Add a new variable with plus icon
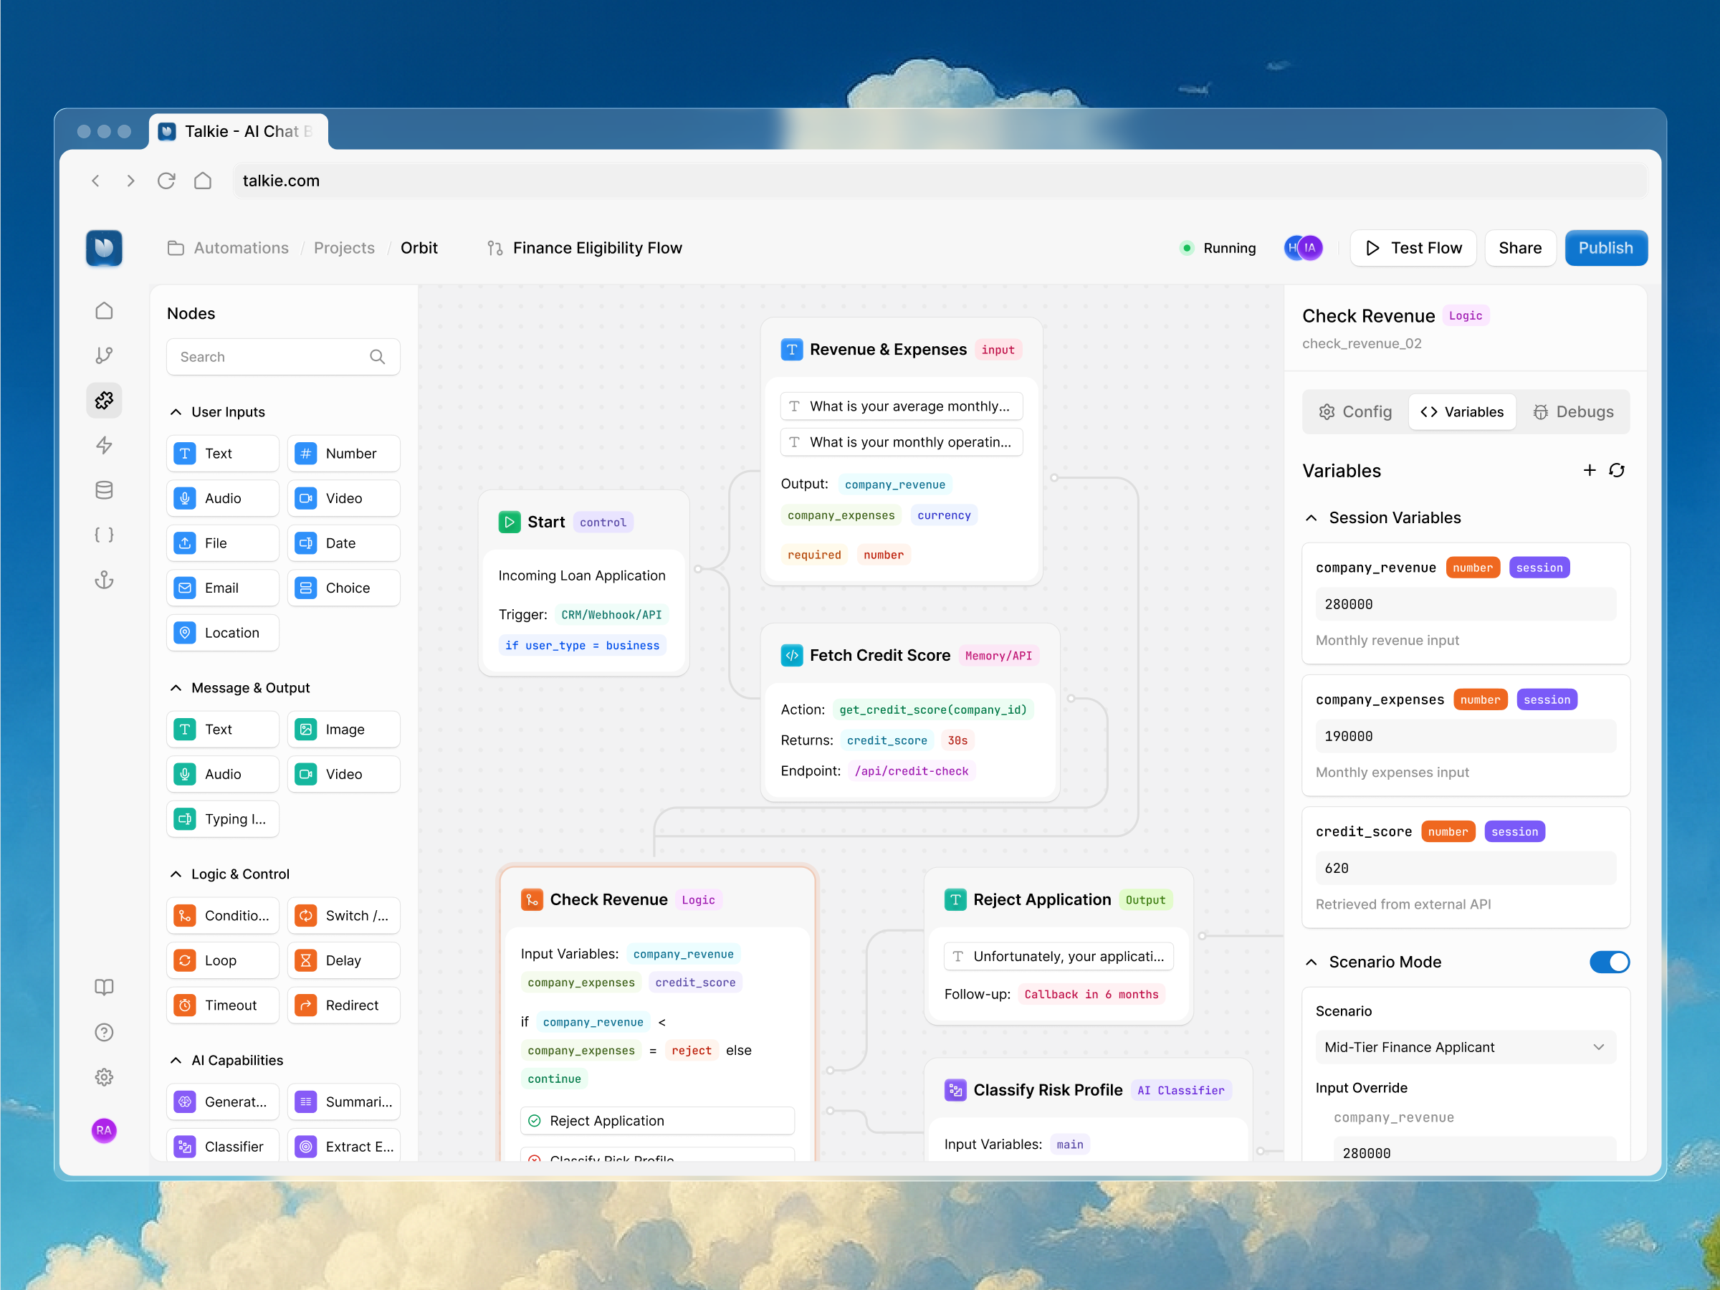Viewport: 1720px width, 1290px height. tap(1590, 470)
